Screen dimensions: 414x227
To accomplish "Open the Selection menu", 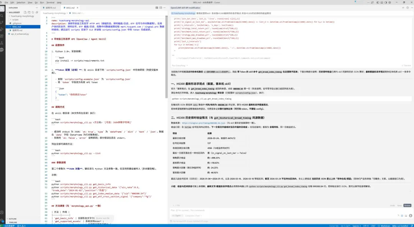I will pos(21,2).
